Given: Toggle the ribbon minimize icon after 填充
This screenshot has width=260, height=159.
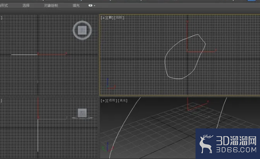Looking at the screenshot, I should pyautogui.click(x=90, y=6).
